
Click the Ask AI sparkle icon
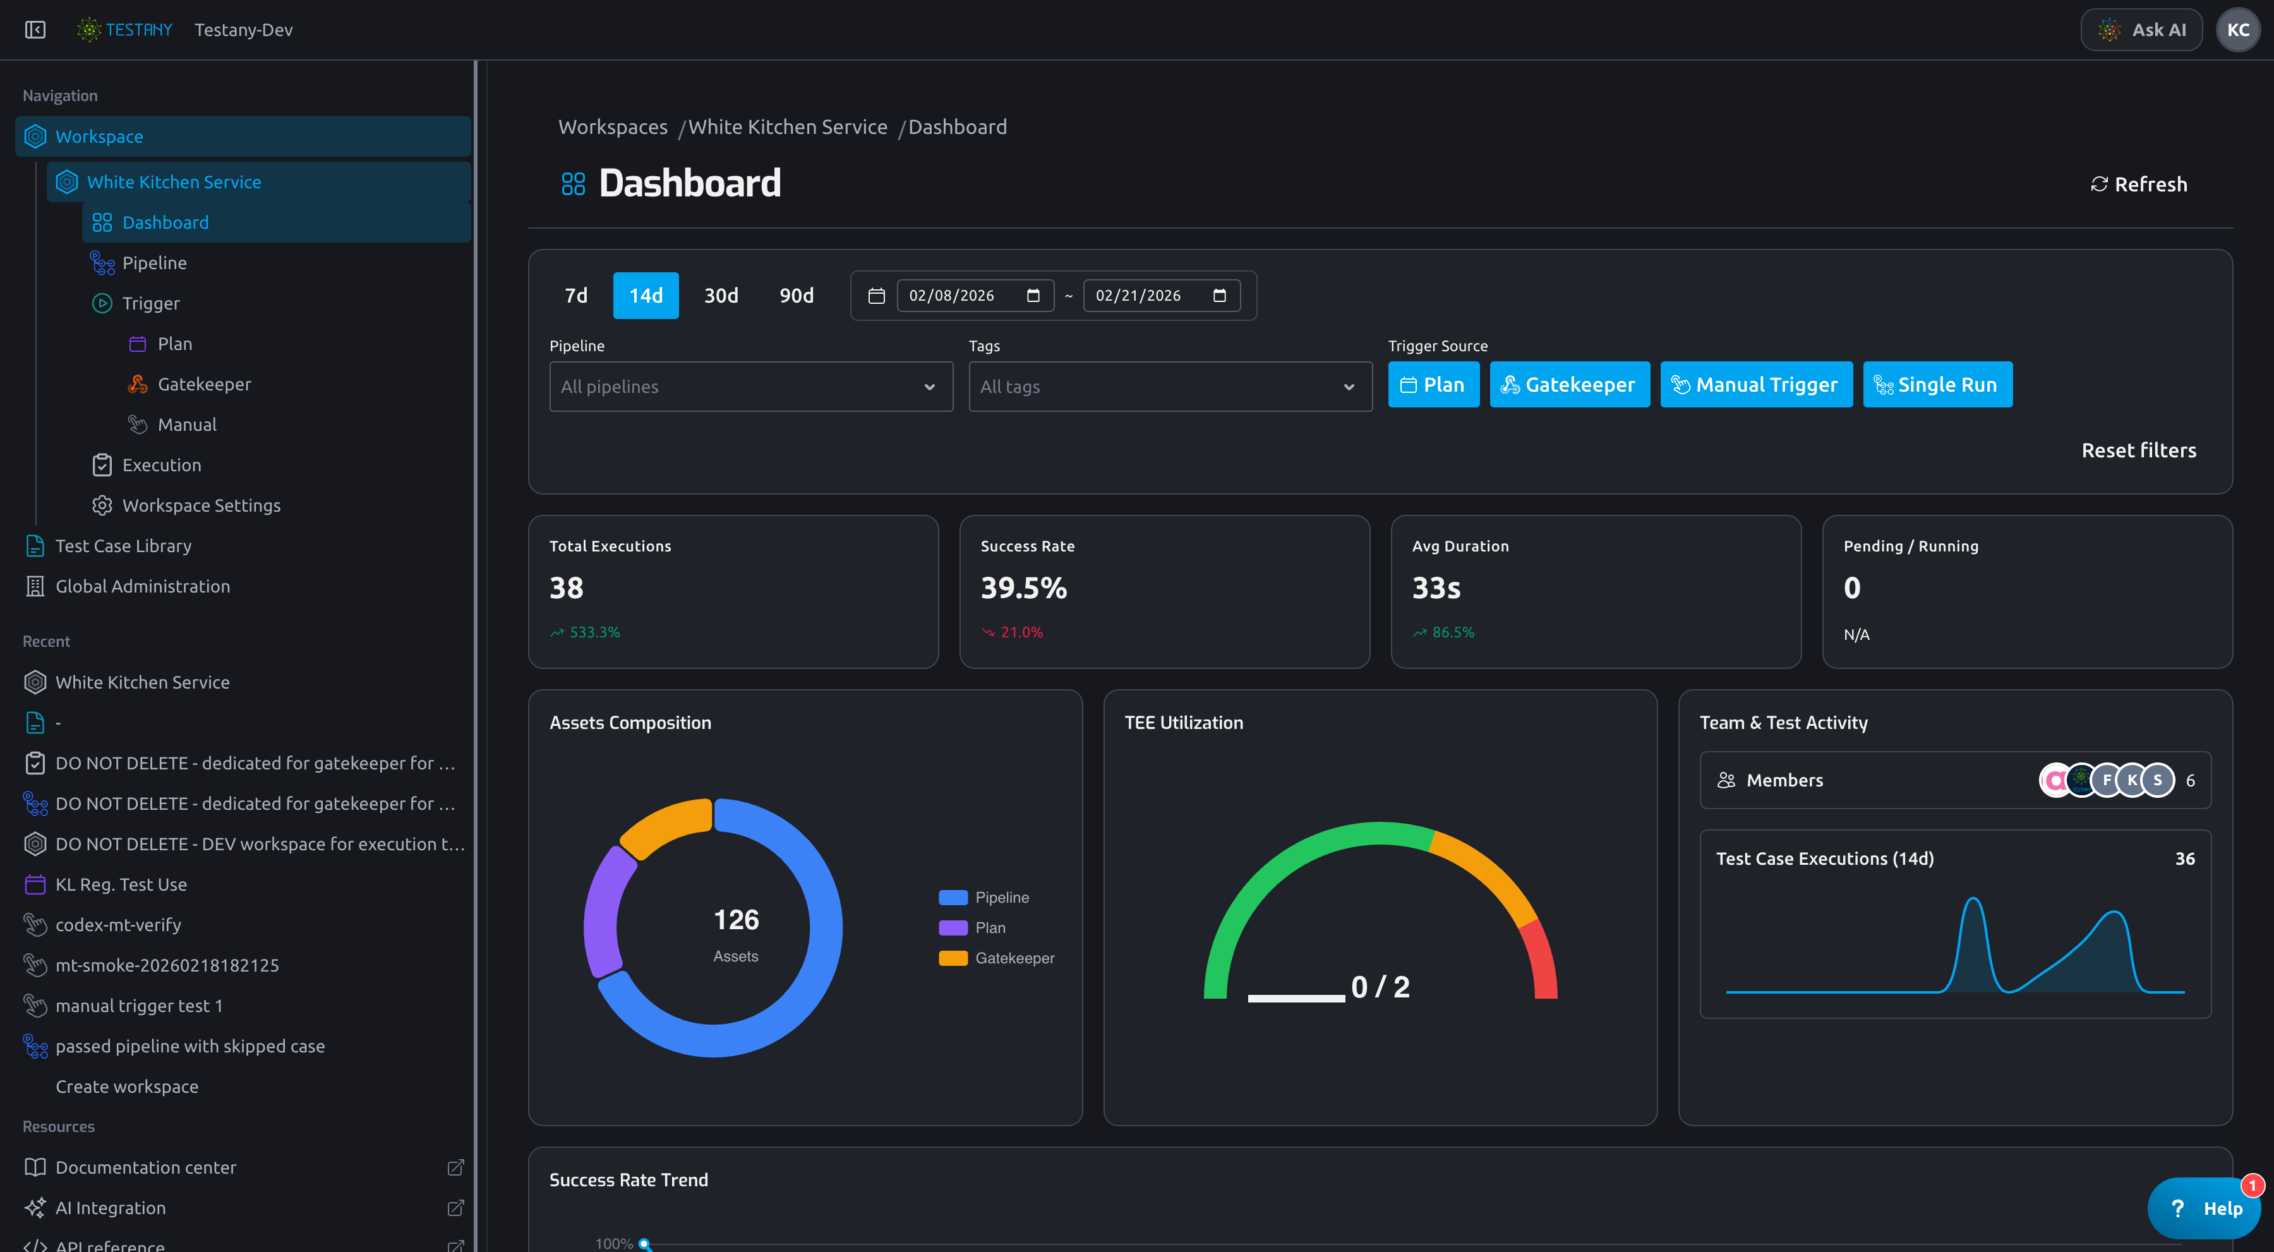(x=2110, y=30)
